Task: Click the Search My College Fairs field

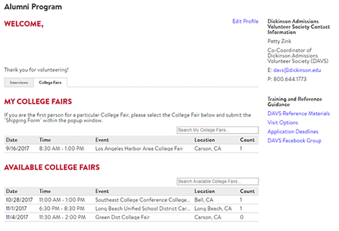Action: pyautogui.click(x=218, y=130)
